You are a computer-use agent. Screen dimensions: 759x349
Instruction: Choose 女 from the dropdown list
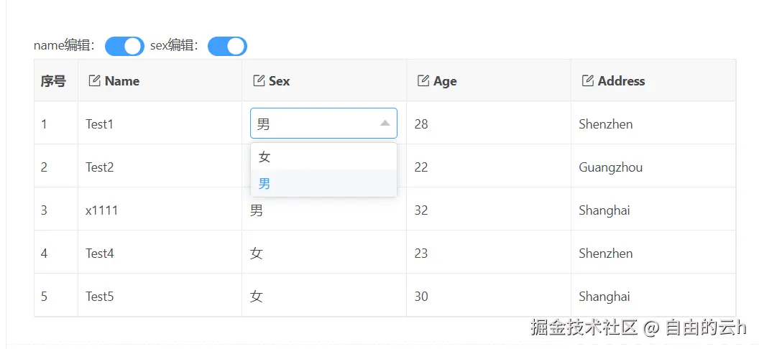[x=324, y=157]
